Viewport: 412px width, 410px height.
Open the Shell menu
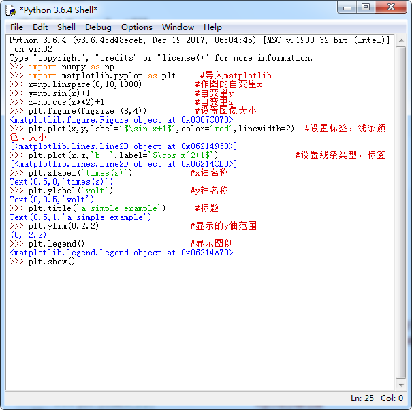point(66,27)
